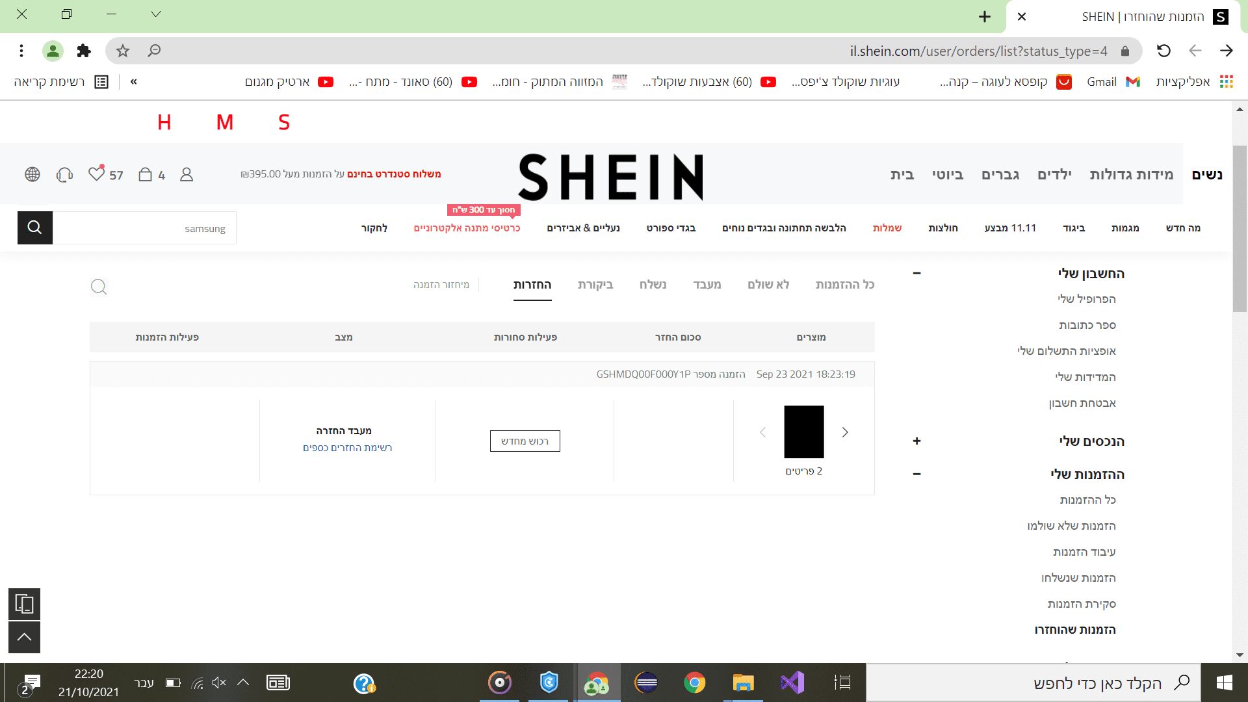Open the 'רשימת החזרת כספים' link
Image resolution: width=1248 pixels, height=702 pixels.
pyautogui.click(x=347, y=448)
